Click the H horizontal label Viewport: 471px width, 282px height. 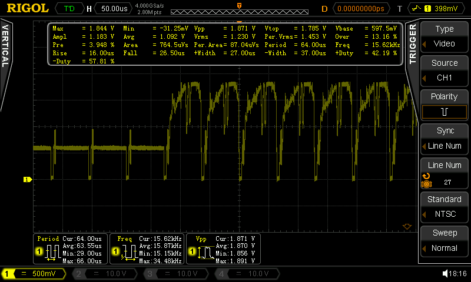[x=89, y=9]
